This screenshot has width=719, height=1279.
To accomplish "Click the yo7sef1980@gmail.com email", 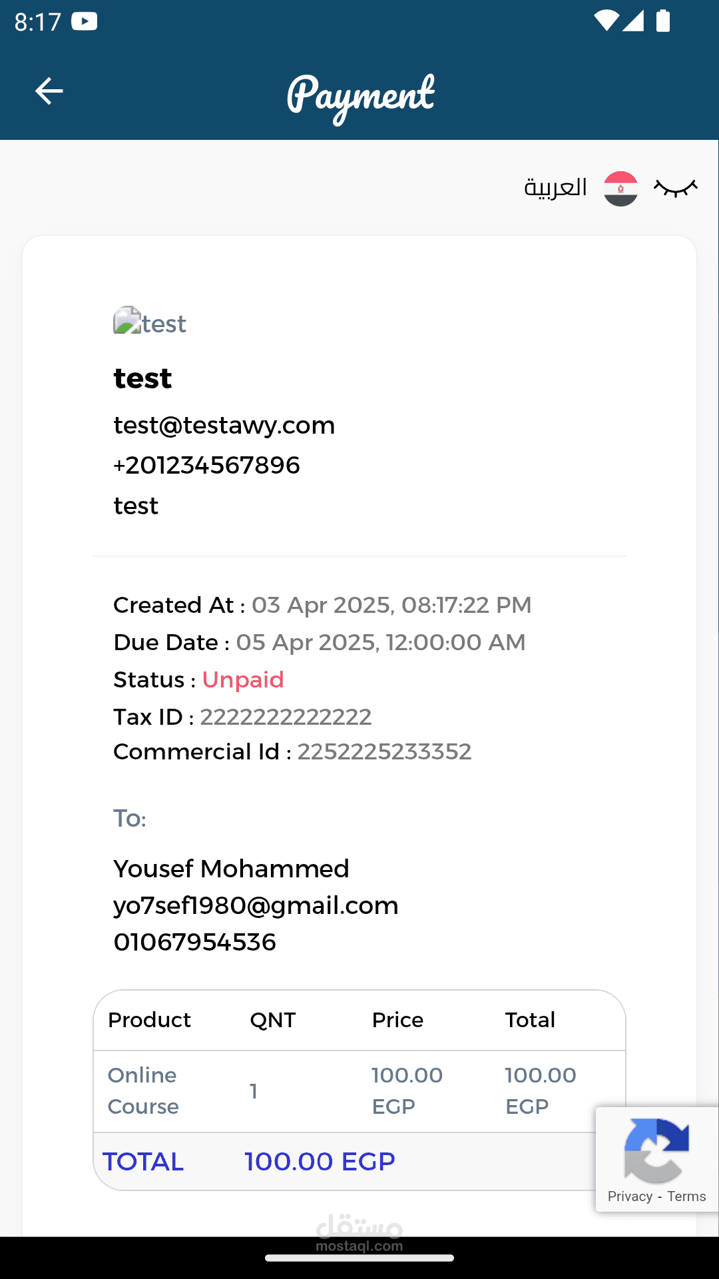I will [256, 906].
